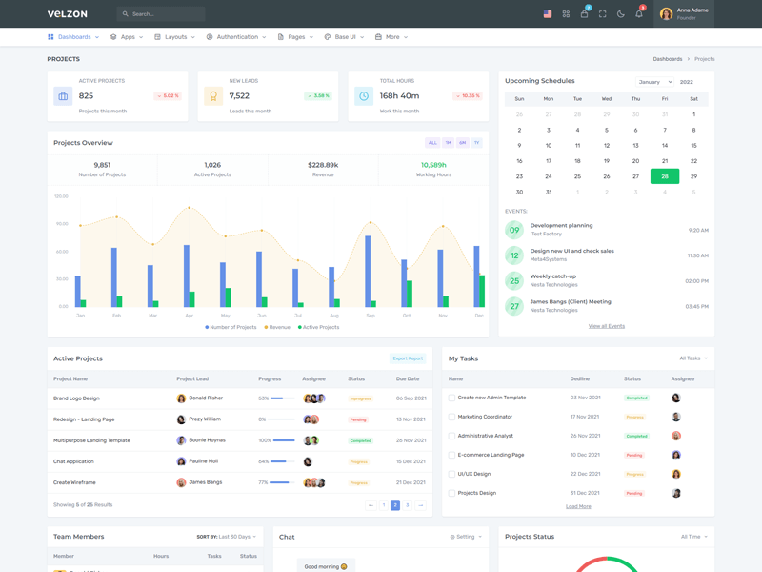This screenshot has width=762, height=572.
Task: Open the notifications bell dropdown
Action: click(x=641, y=14)
